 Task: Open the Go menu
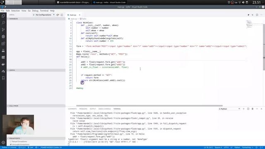point(29,11)
